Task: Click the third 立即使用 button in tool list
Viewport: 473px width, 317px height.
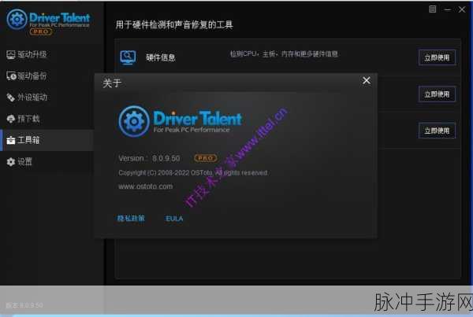Action: [437, 131]
